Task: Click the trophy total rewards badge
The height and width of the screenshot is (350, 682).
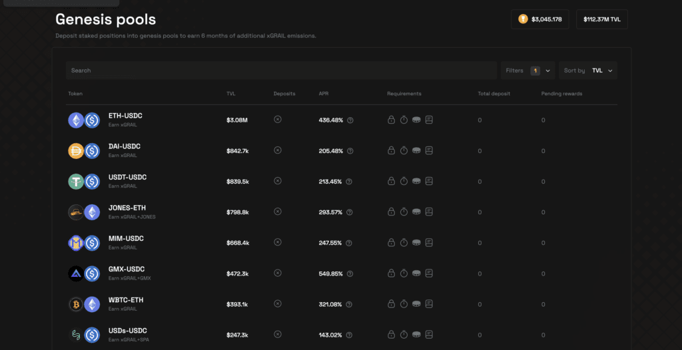Action: (539, 19)
